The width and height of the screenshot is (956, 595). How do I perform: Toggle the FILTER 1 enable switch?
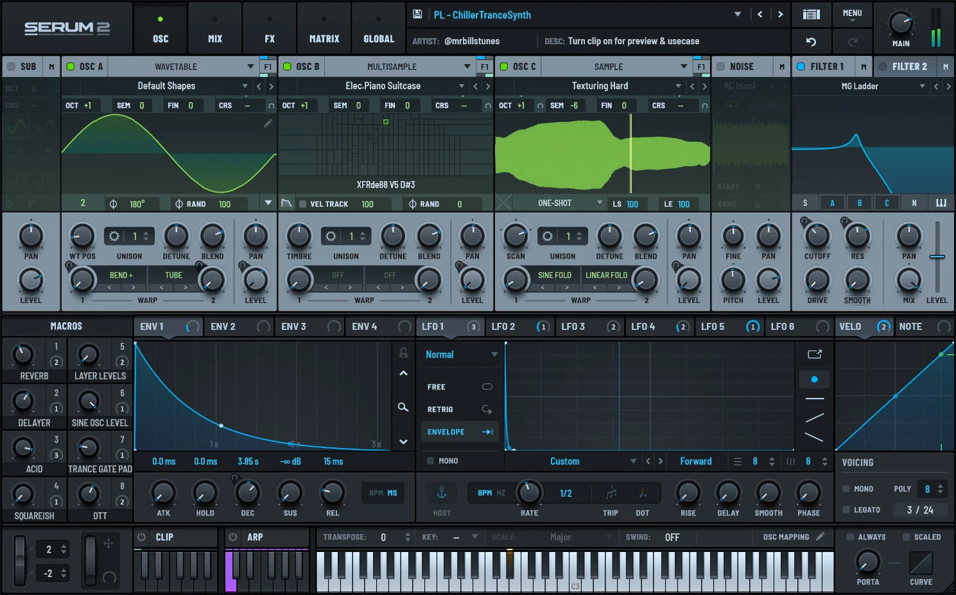click(801, 66)
